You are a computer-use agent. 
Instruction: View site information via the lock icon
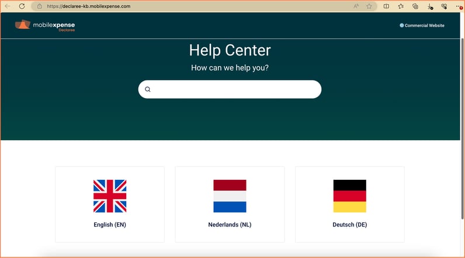tap(40, 6)
